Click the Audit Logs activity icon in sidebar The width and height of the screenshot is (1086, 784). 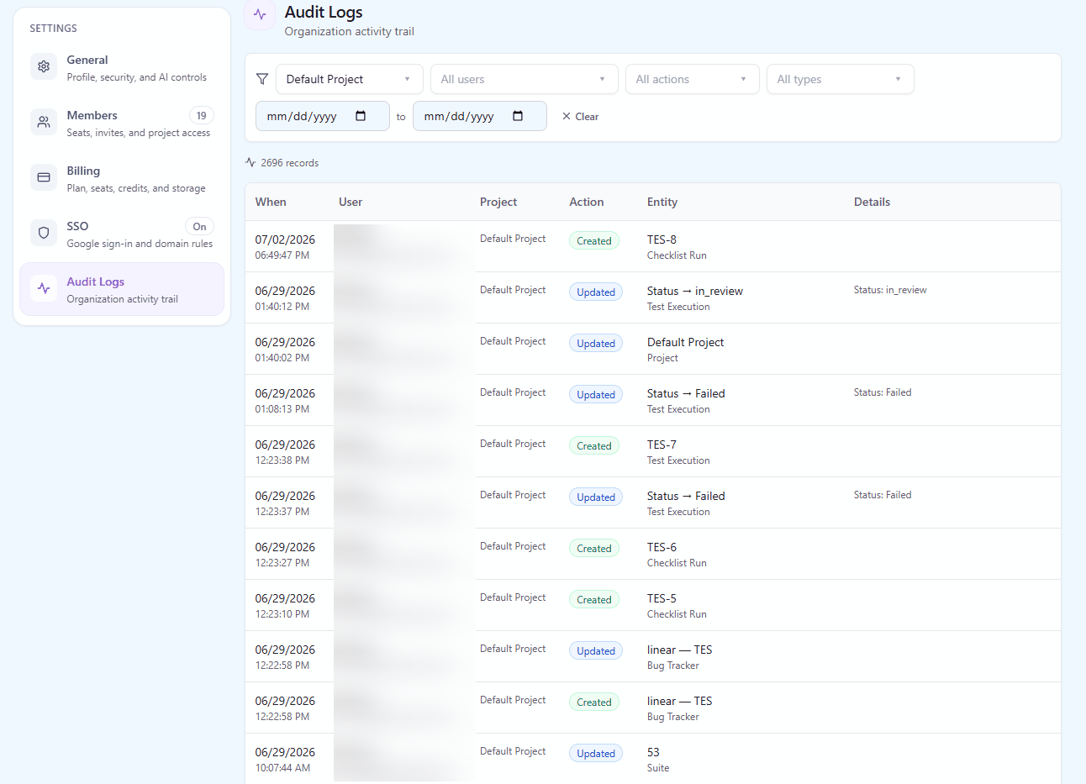[x=44, y=288]
